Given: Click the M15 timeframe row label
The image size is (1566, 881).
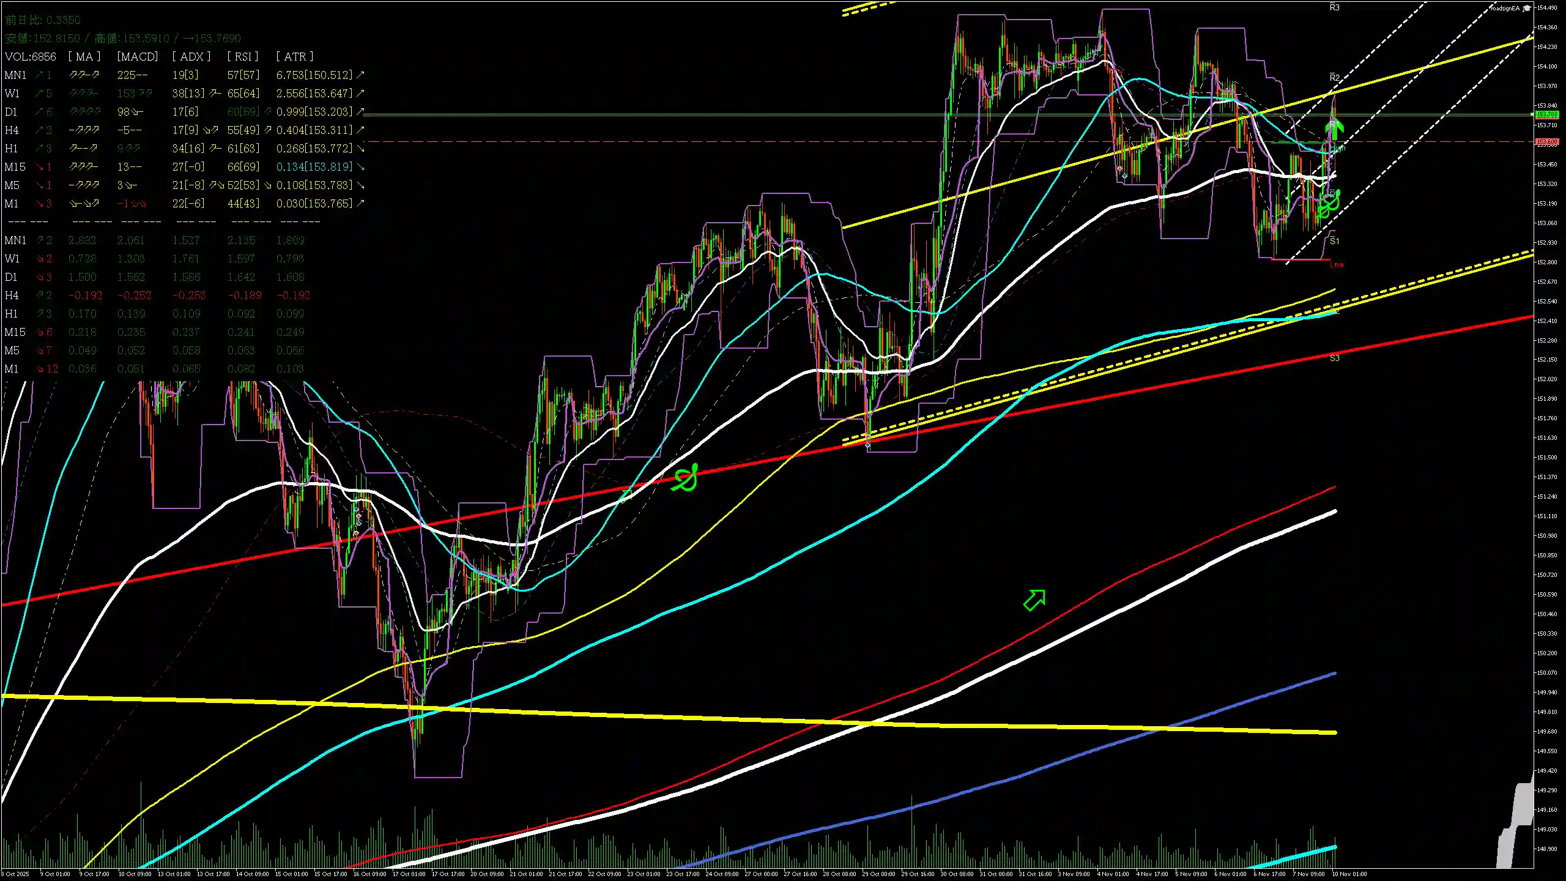Looking at the screenshot, I should coord(15,167).
